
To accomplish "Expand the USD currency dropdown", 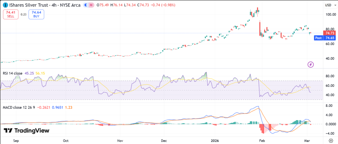I will click(330, 5).
